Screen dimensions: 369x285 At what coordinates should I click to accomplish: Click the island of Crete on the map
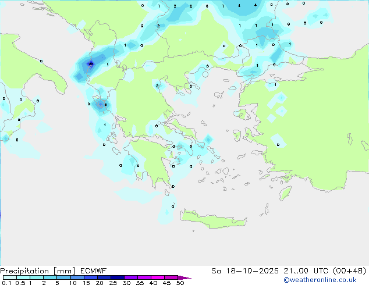pyautogui.click(x=213, y=219)
